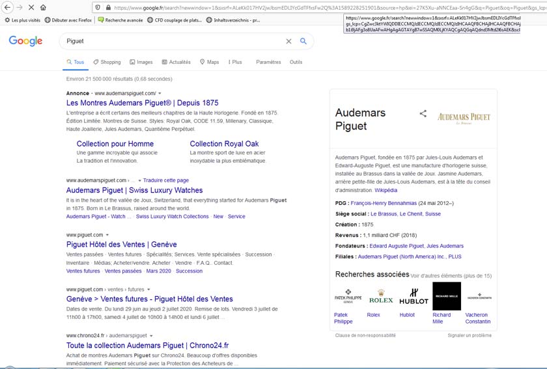Click 'Signaler un problème'

click(x=470, y=336)
